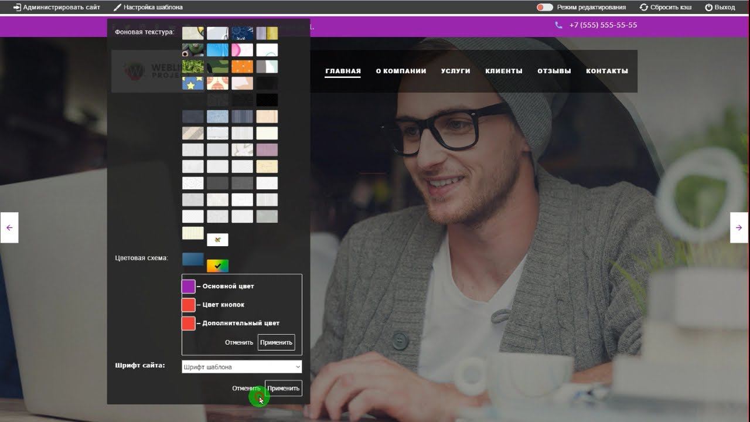Call the +7 (555) 555-55-55 phone link
The image size is (750, 422).
(x=603, y=25)
